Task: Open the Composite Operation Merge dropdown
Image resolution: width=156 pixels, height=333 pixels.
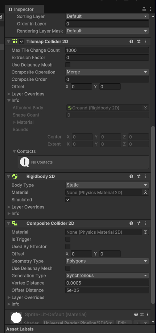Action: tap(107, 72)
